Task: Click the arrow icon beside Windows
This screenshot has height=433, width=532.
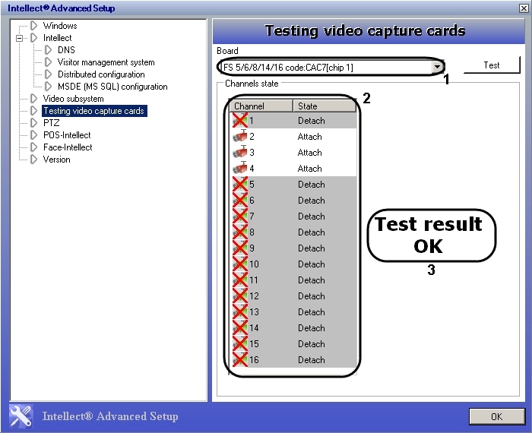Action: pyautogui.click(x=33, y=25)
